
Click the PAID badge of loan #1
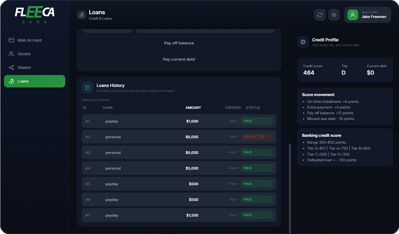257,121
